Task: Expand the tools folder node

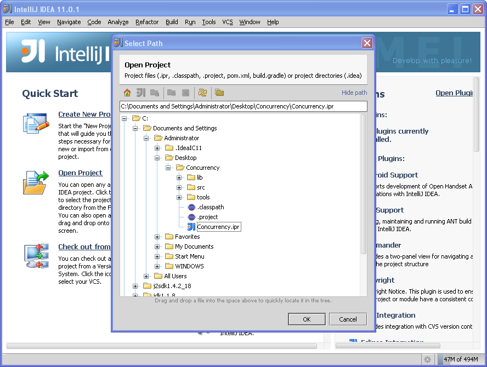Action: (x=179, y=197)
